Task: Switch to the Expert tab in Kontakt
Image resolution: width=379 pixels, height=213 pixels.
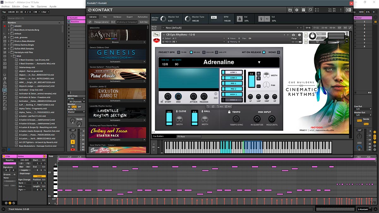Action: pos(129,17)
